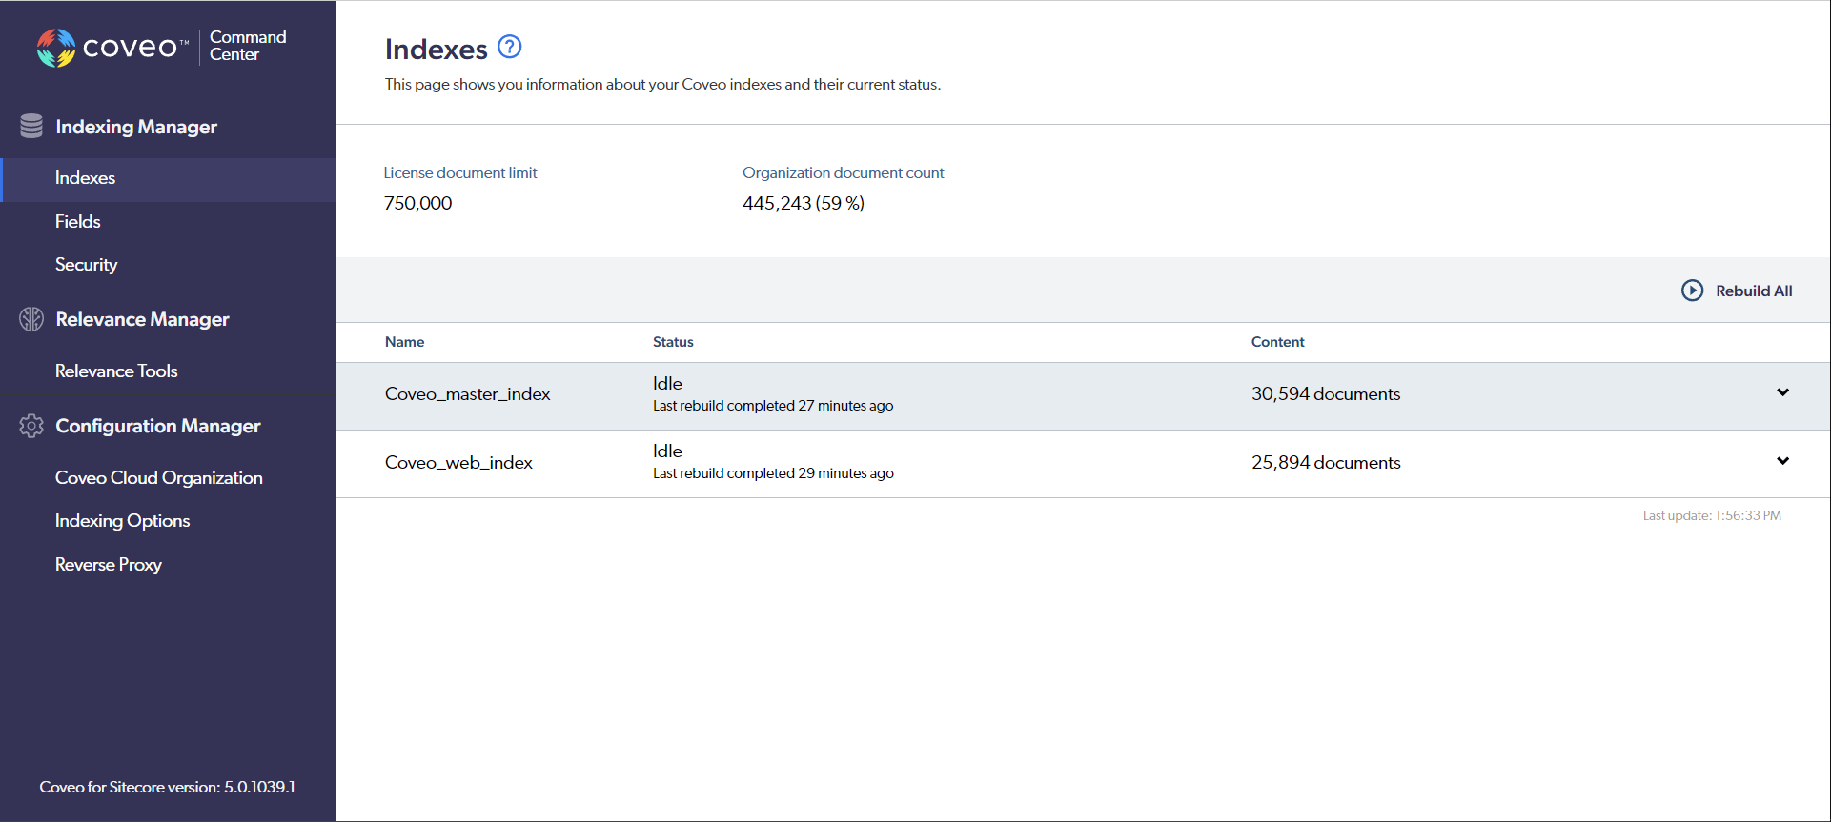1831x822 pixels.
Task: Select the Coveo_master_index name
Action: pos(467,394)
